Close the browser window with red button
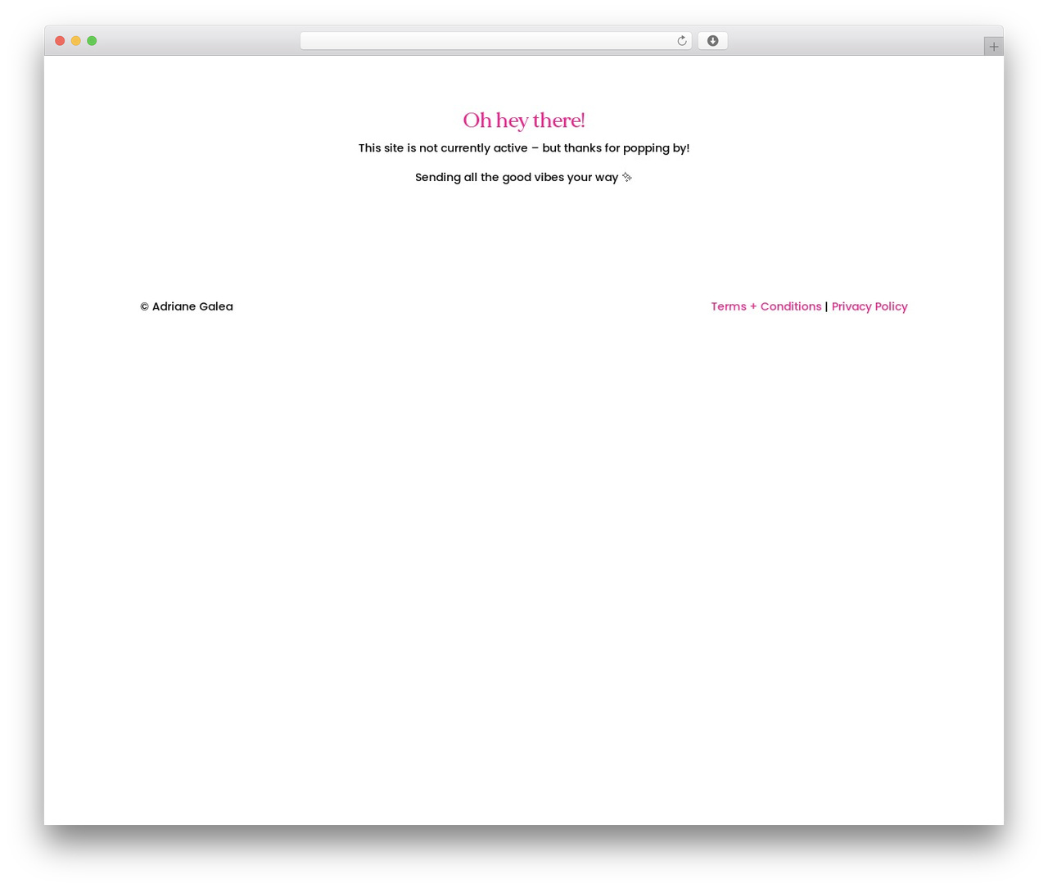Viewport: 1048px width, 888px height. point(60,41)
